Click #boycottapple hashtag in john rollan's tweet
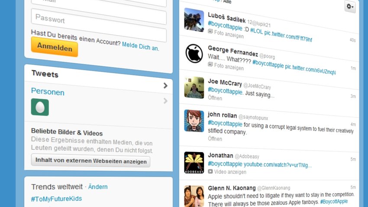Viewport: 368px width, 207px height. point(225,123)
